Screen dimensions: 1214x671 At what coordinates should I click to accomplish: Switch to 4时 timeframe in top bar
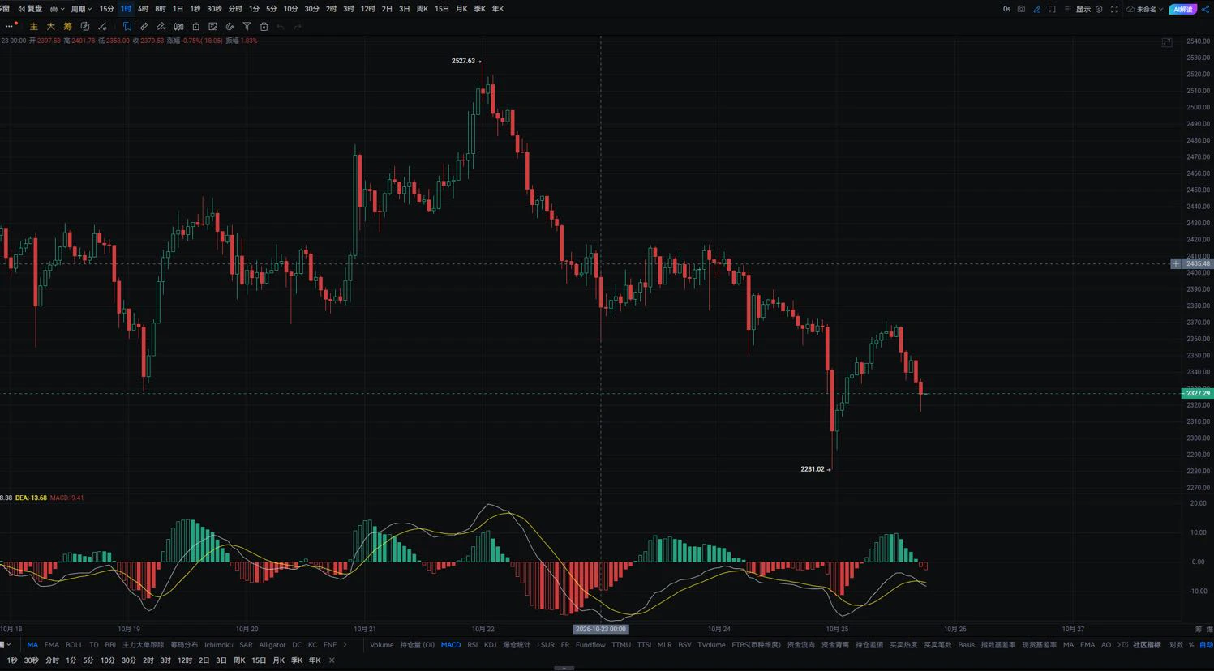coord(143,9)
